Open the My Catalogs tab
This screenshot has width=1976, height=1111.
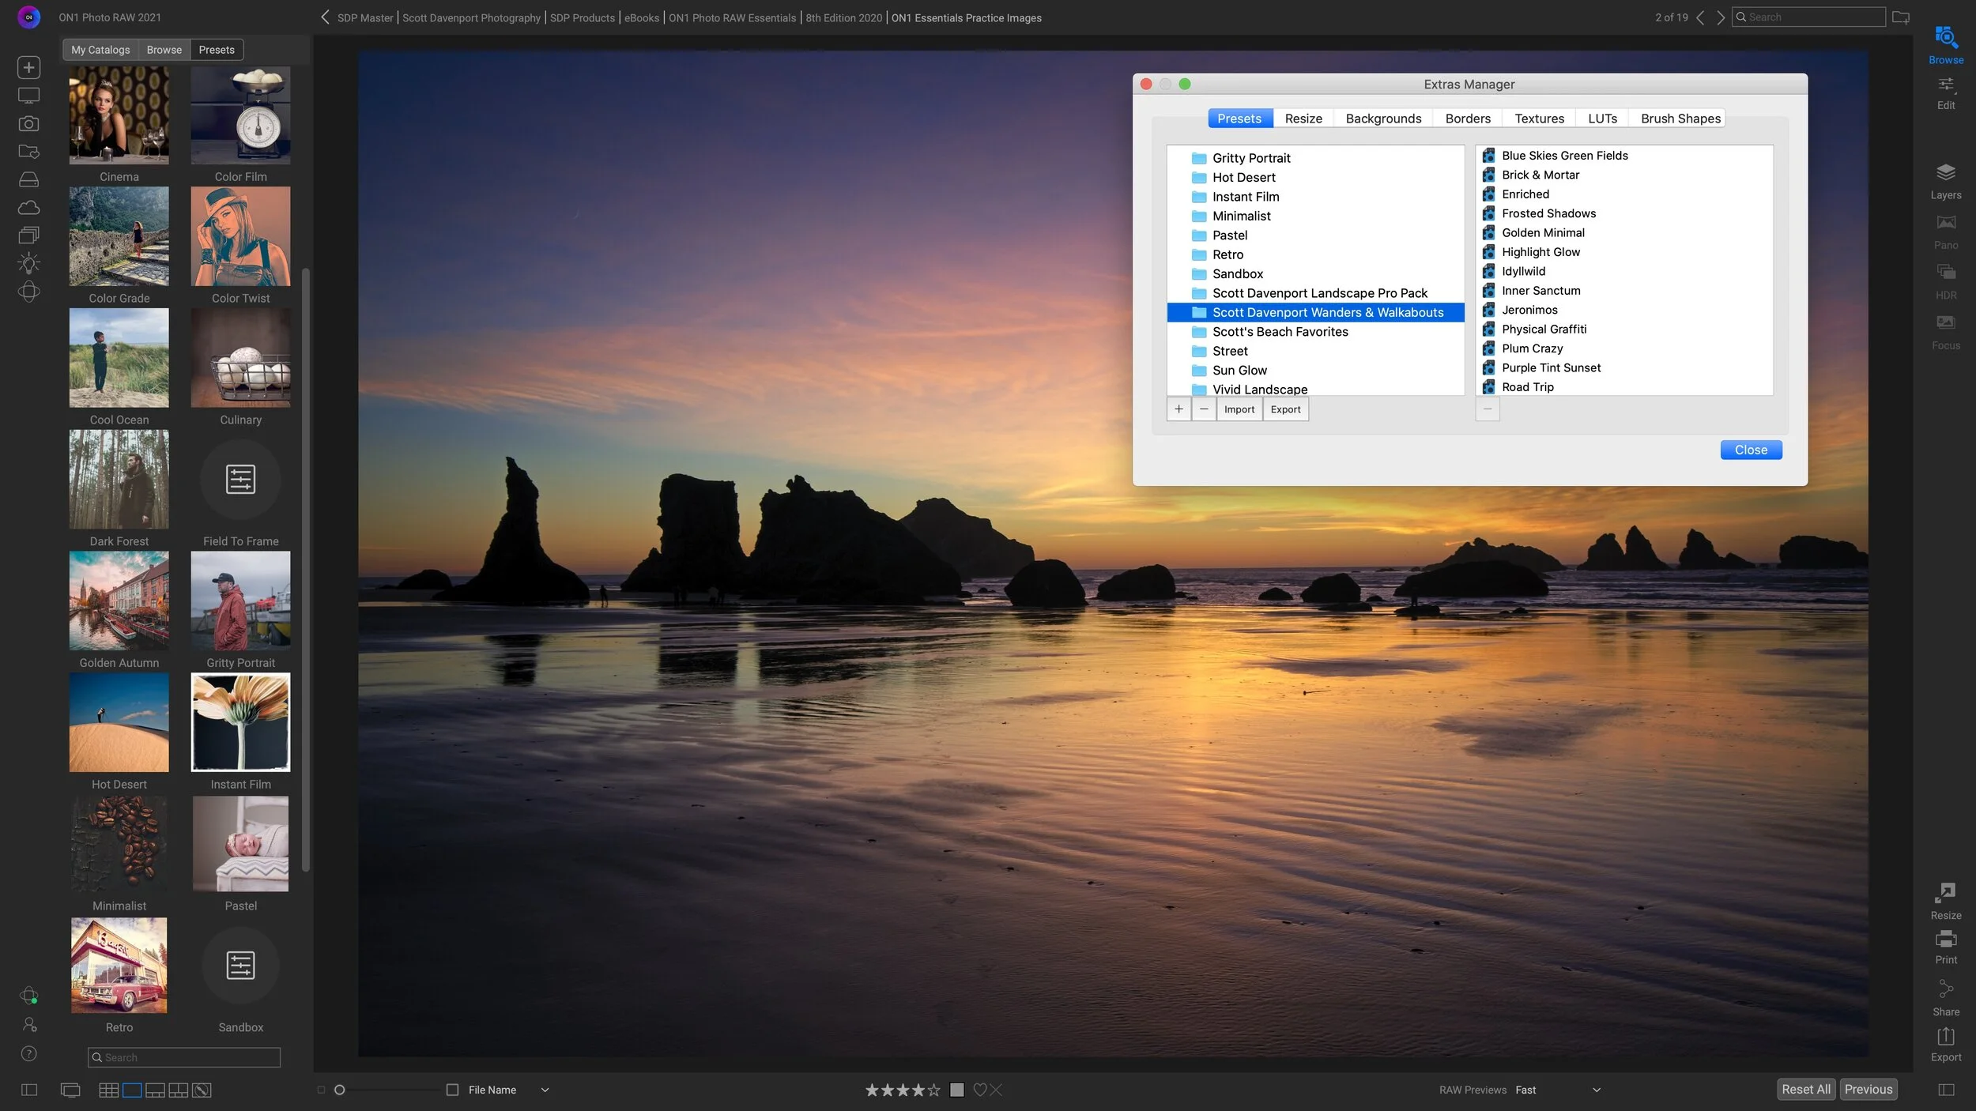click(100, 49)
